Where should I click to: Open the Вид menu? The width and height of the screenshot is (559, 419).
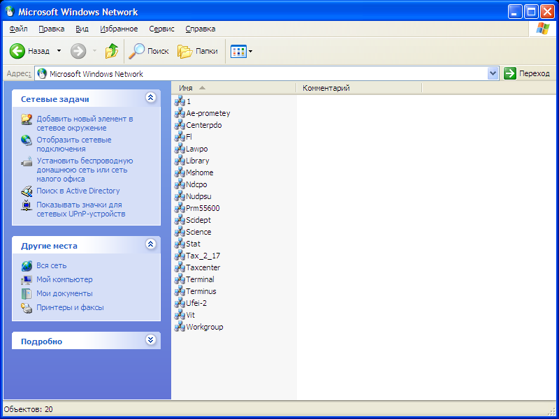click(82, 29)
